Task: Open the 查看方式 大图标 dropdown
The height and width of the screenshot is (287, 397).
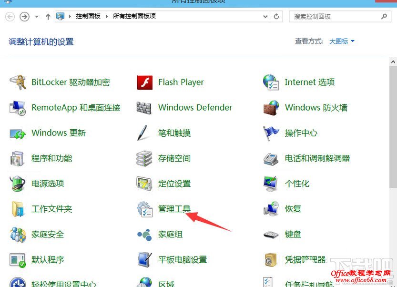Action: coord(342,41)
